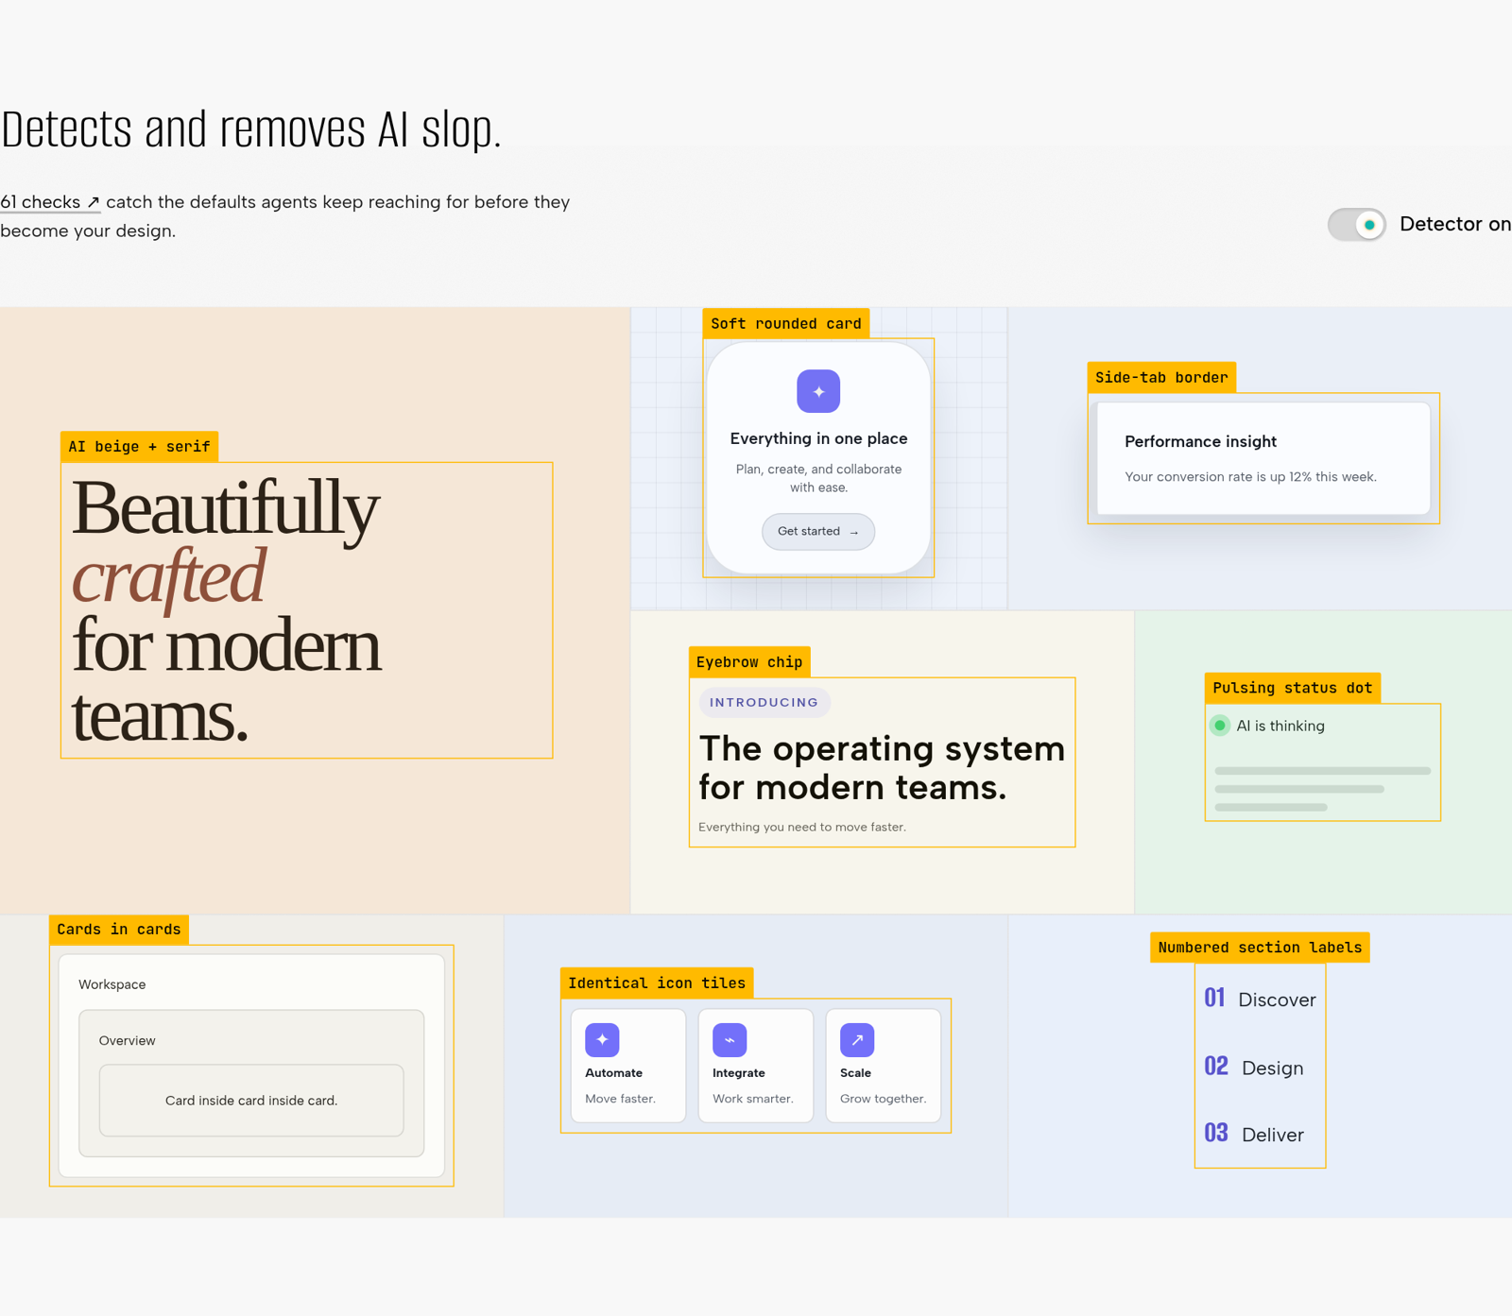Click the Performance insight card heading

point(1200,441)
